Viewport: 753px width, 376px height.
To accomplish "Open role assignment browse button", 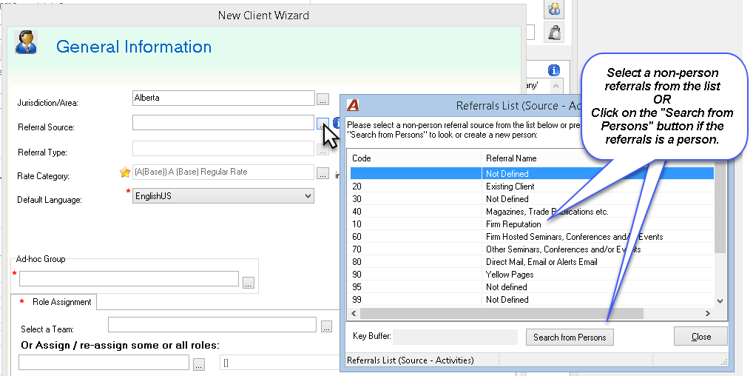I will pos(199,364).
